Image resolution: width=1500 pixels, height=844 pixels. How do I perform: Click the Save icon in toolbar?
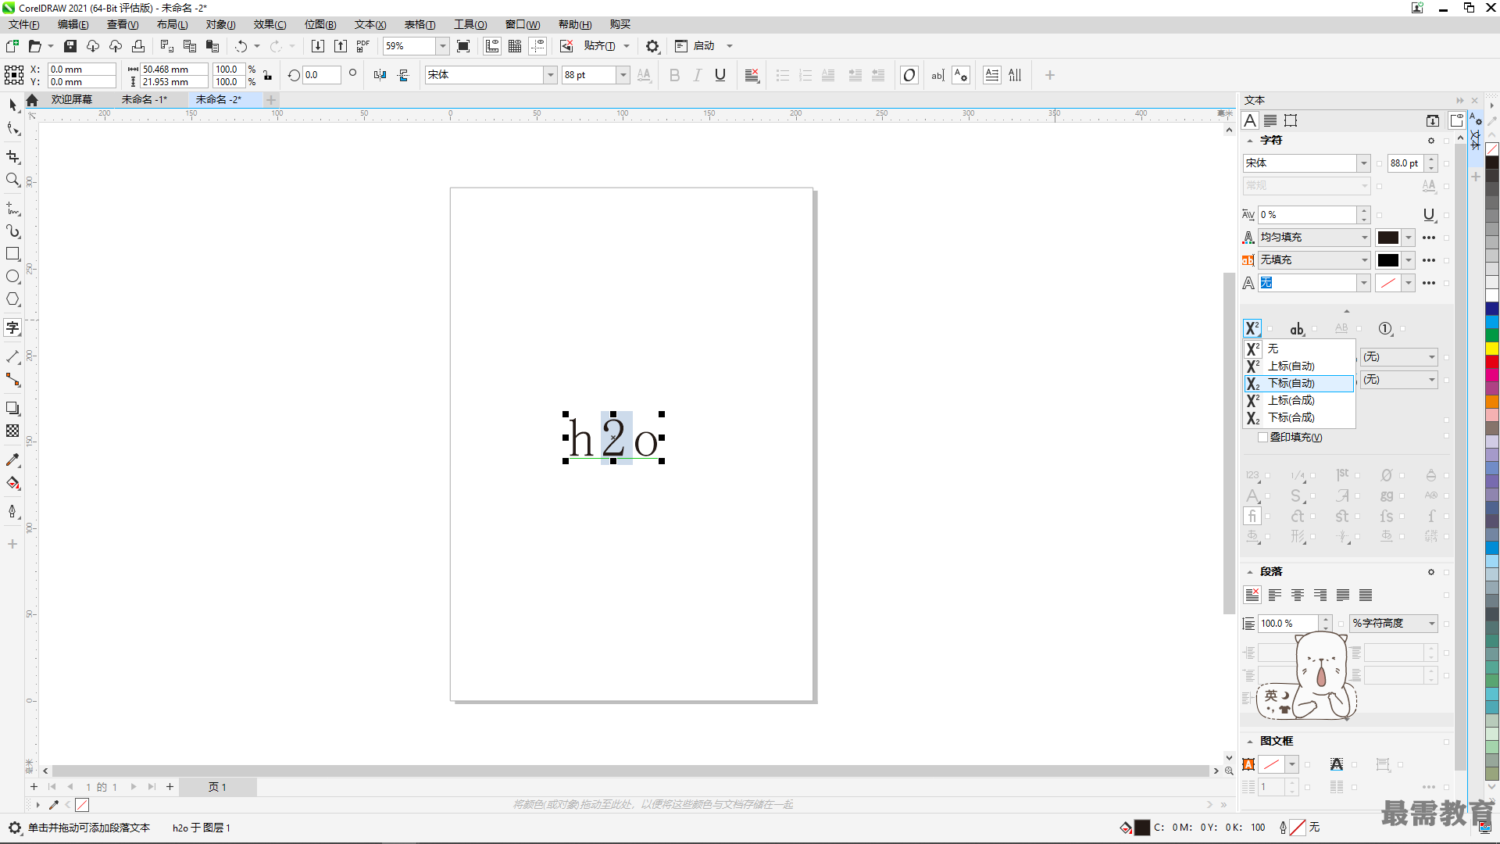point(70,46)
